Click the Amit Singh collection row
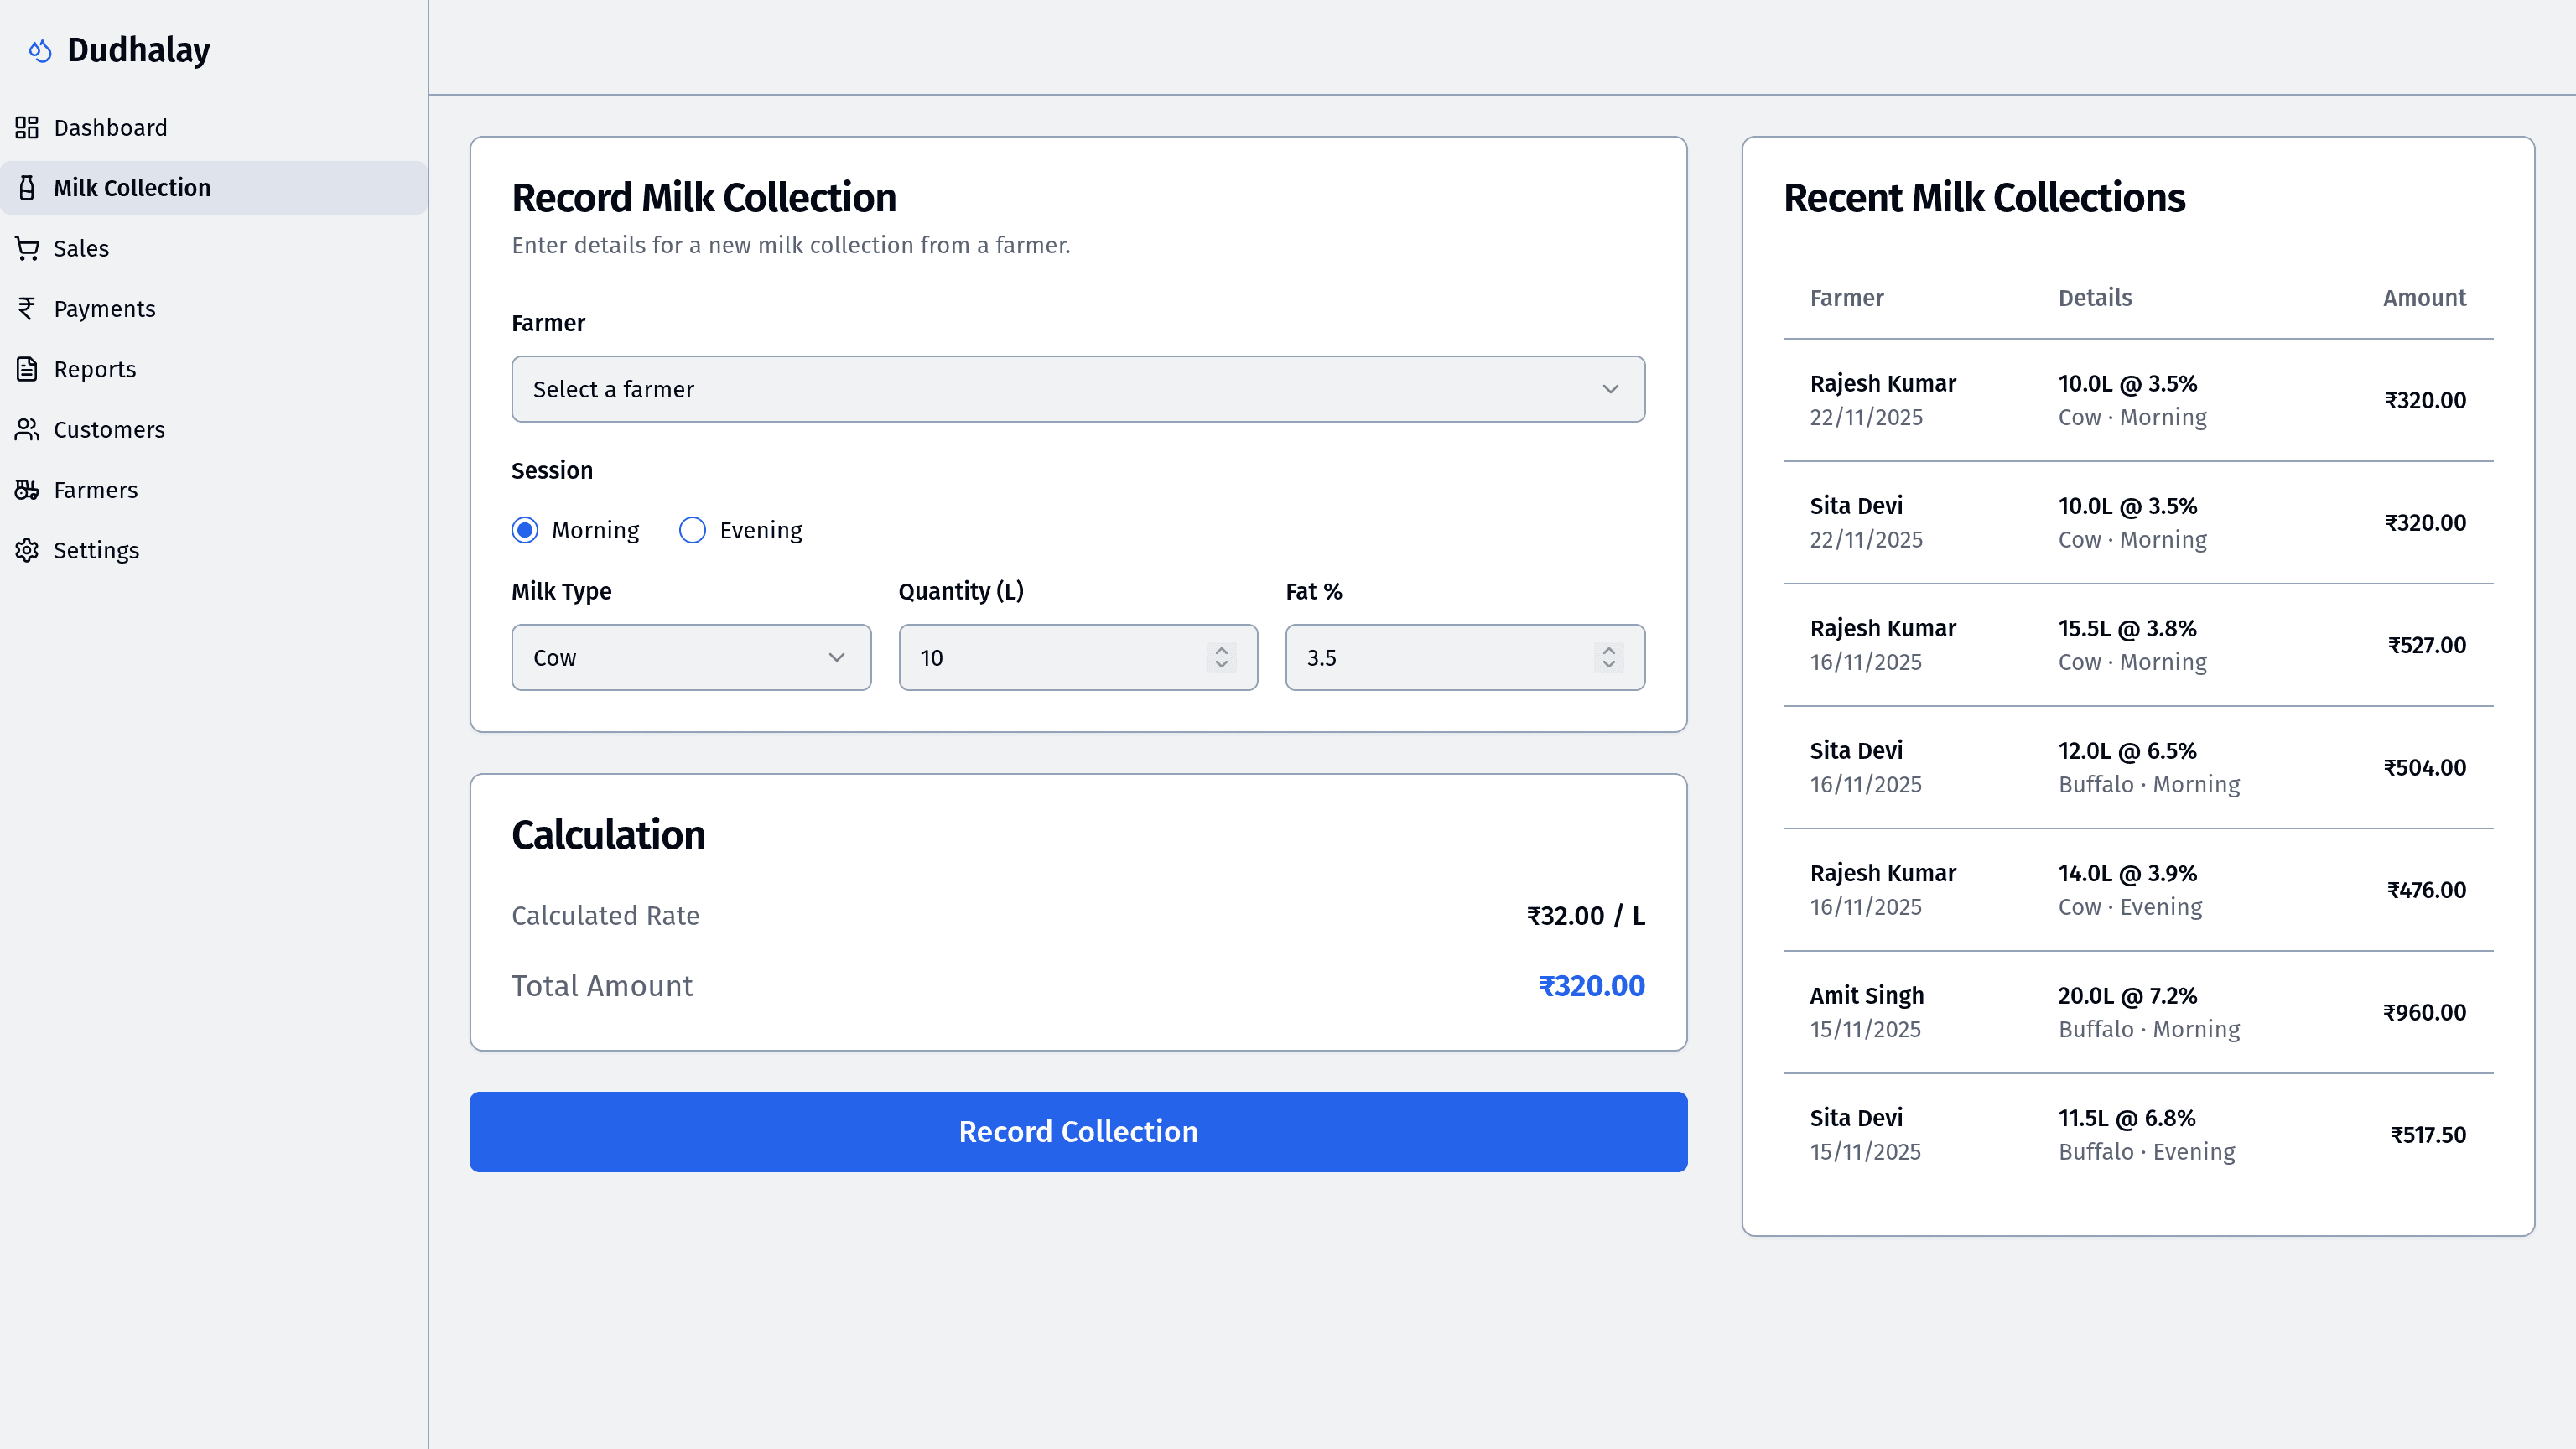The width and height of the screenshot is (2576, 1449). coord(2137,1012)
